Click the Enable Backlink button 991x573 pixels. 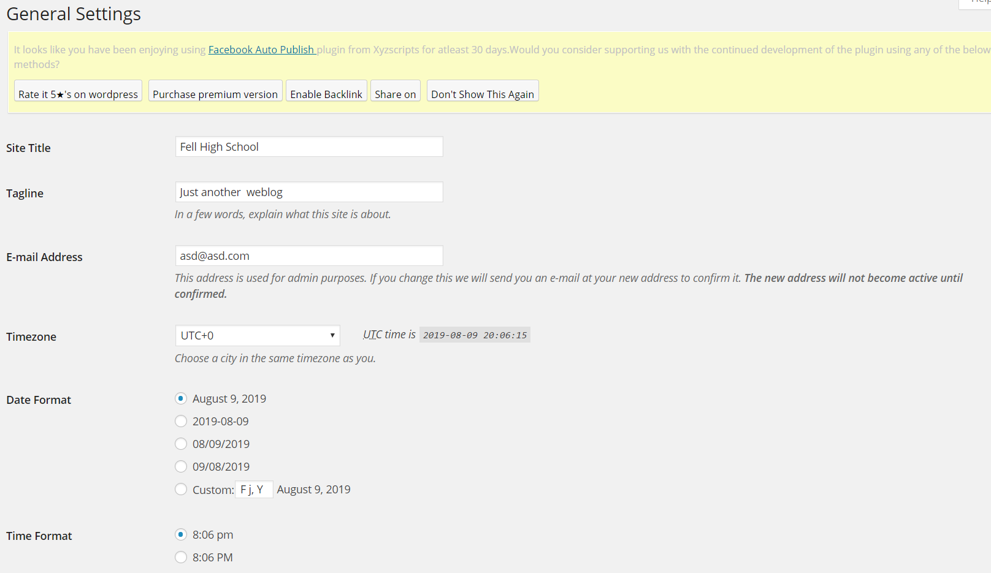pyautogui.click(x=326, y=94)
